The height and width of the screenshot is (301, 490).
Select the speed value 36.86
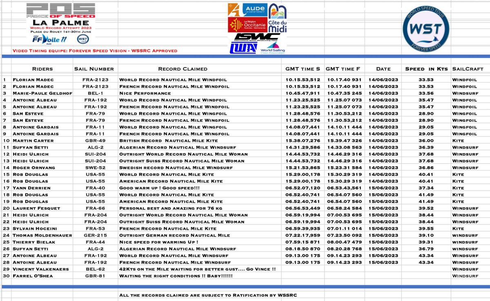click(426, 168)
